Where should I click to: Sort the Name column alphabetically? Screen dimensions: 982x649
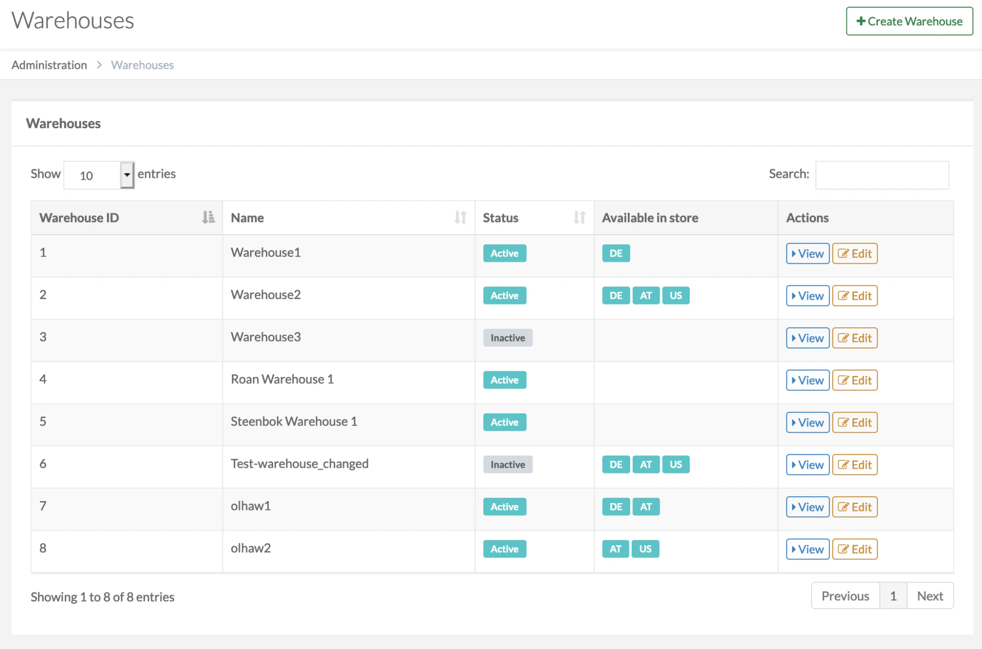click(460, 217)
